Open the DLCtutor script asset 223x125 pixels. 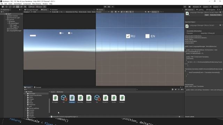[55, 99]
